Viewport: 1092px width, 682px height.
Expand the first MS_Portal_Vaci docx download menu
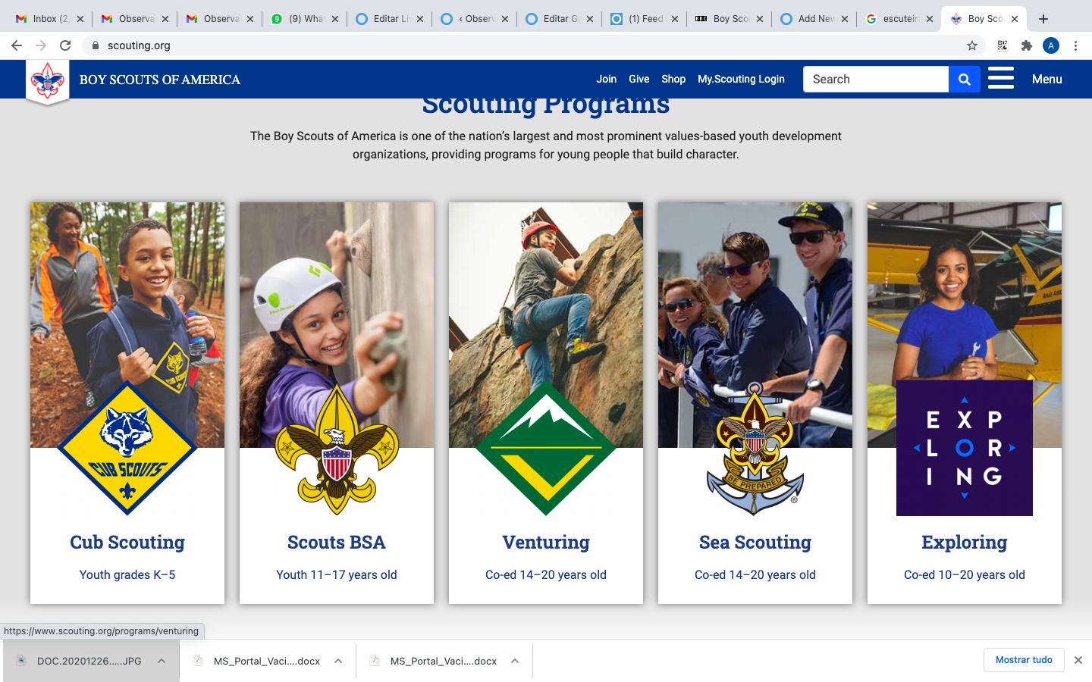(338, 661)
